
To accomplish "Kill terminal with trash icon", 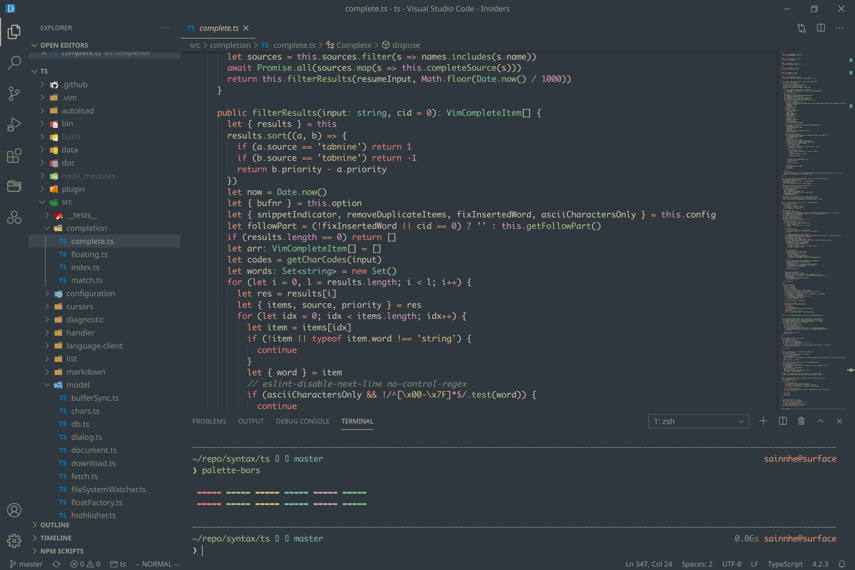I will (x=801, y=421).
